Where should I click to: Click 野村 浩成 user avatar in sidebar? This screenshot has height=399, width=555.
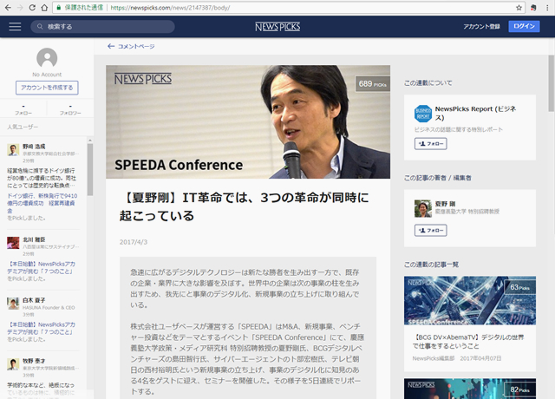[13, 150]
